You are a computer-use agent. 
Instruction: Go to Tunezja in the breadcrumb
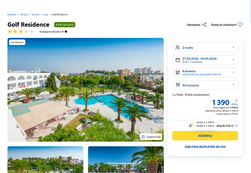[35, 14]
